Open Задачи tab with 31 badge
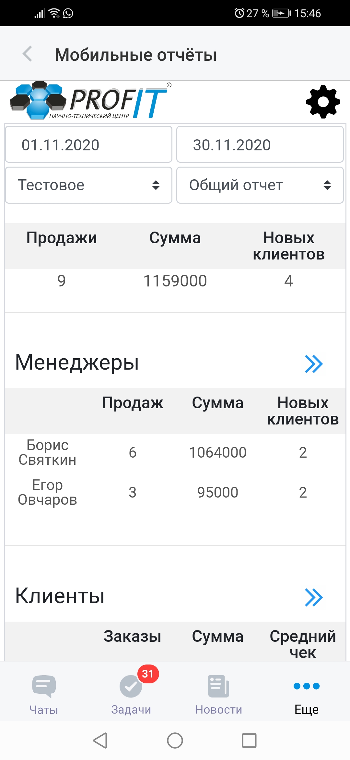This screenshot has height=760, width=350. click(131, 694)
